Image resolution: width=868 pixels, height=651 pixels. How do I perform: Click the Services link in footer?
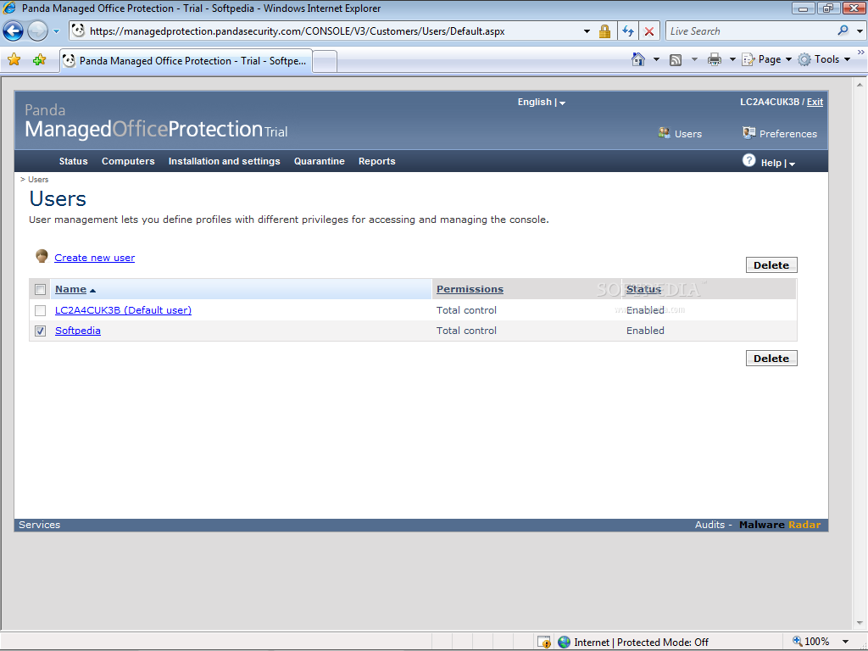click(x=39, y=525)
